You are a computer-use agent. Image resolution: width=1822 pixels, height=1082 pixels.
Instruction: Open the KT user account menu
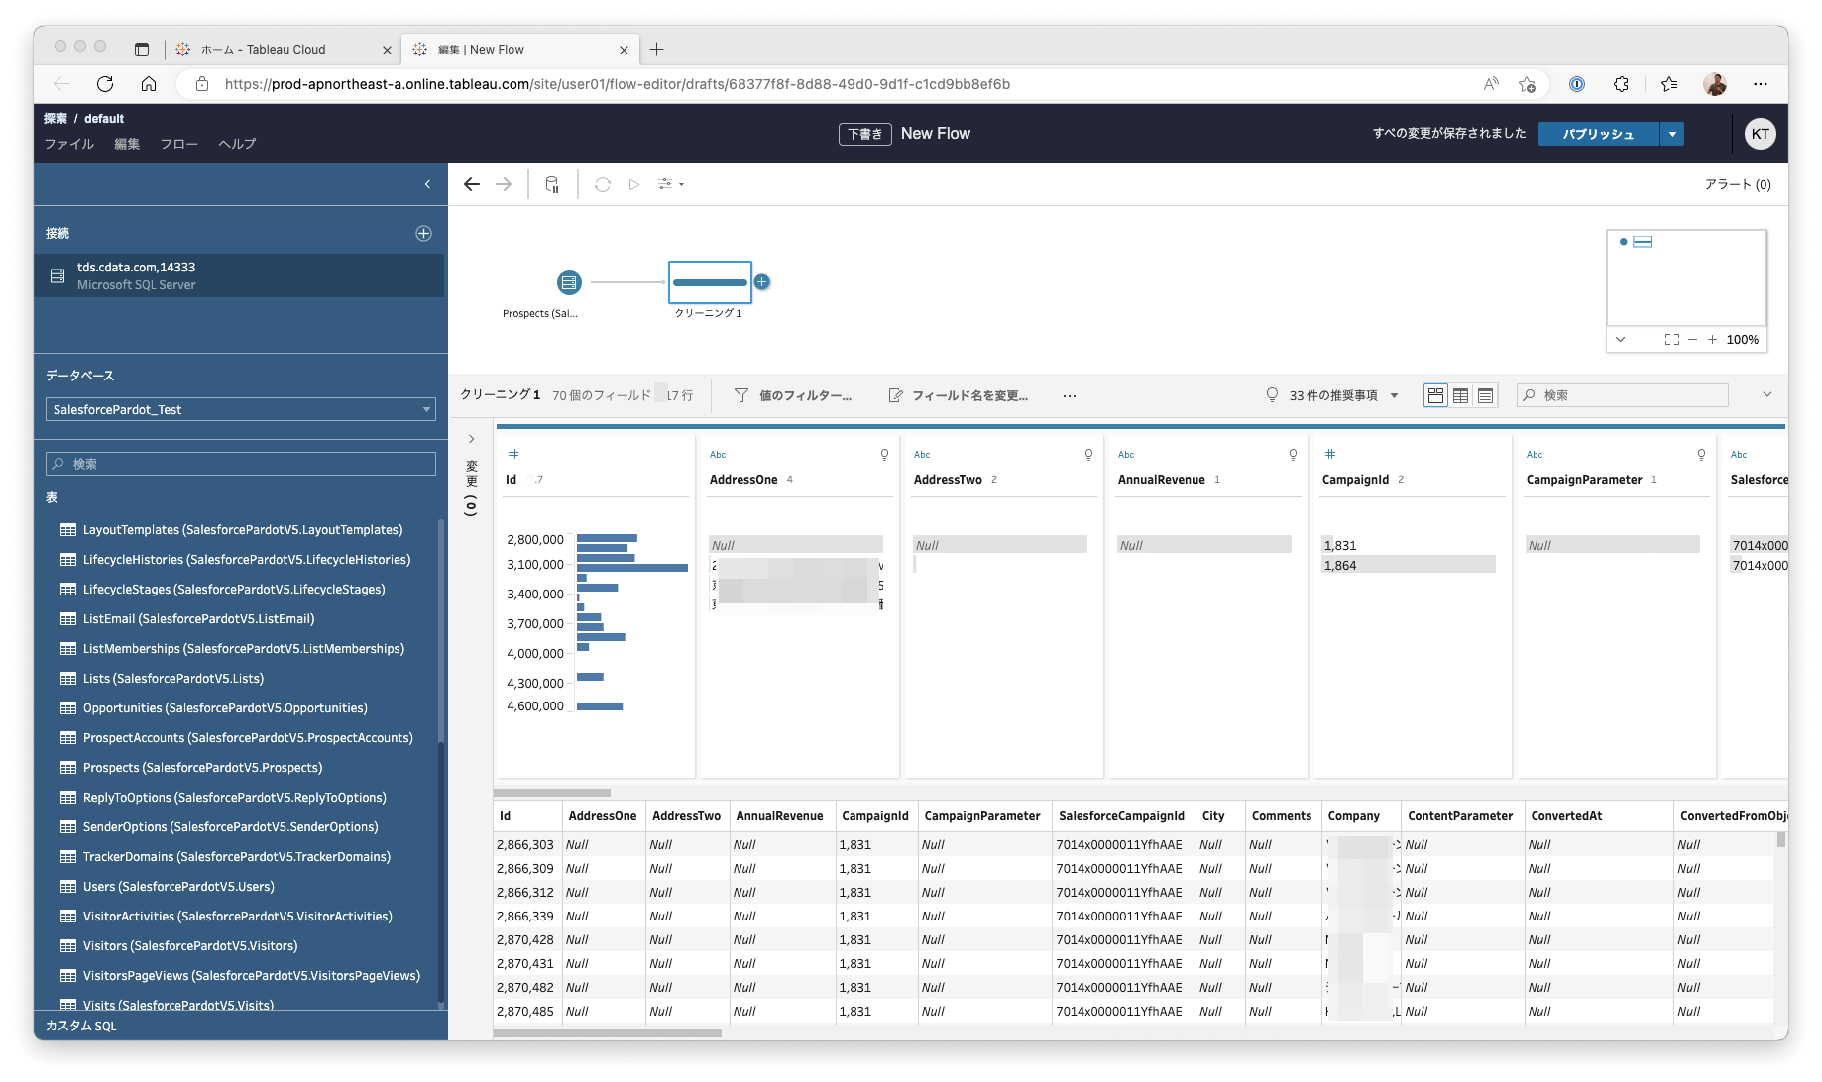click(x=1761, y=134)
